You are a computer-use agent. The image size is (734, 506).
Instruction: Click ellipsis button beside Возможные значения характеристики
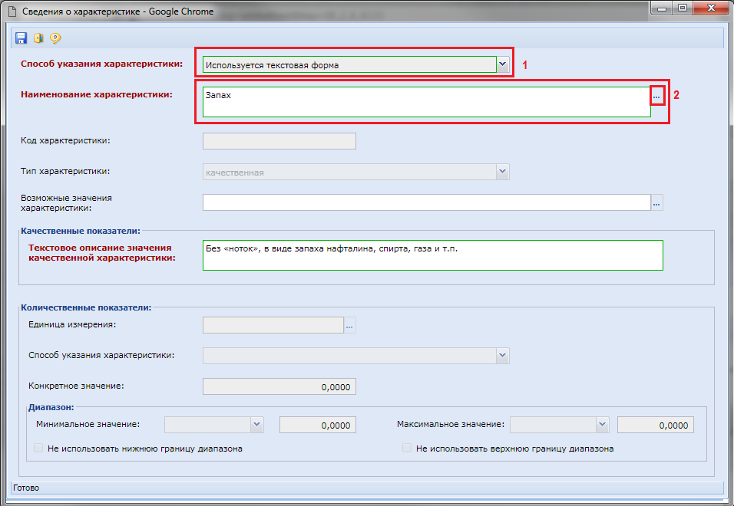pos(656,202)
